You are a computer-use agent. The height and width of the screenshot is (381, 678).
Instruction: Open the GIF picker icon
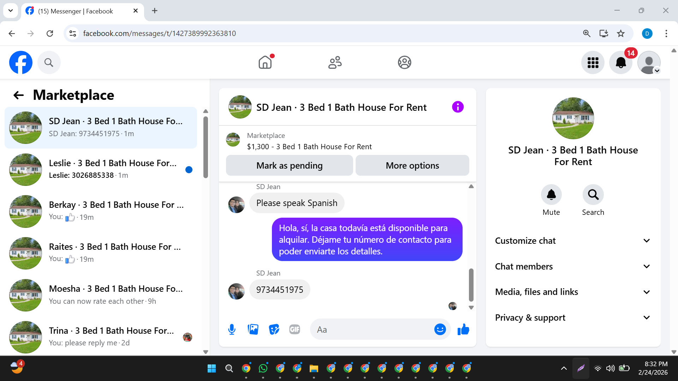295,329
